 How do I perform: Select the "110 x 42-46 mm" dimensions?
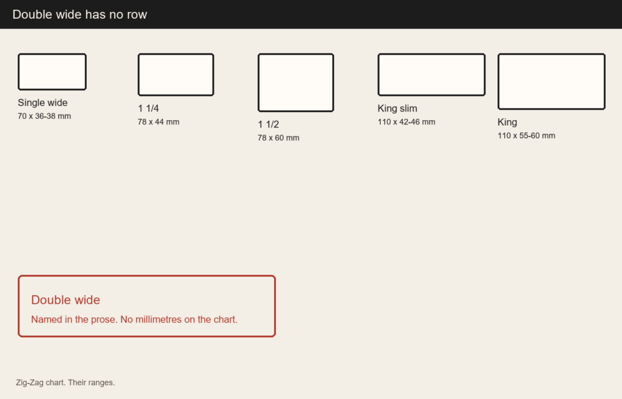406,122
